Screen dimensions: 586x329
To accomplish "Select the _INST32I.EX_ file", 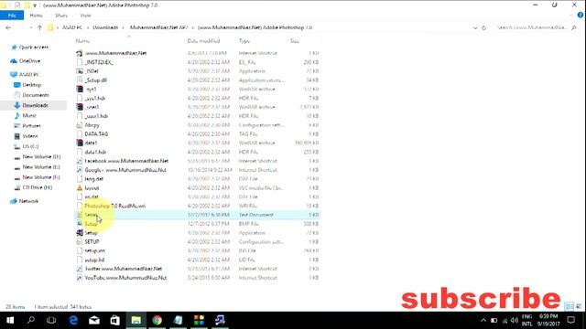I will point(99,62).
